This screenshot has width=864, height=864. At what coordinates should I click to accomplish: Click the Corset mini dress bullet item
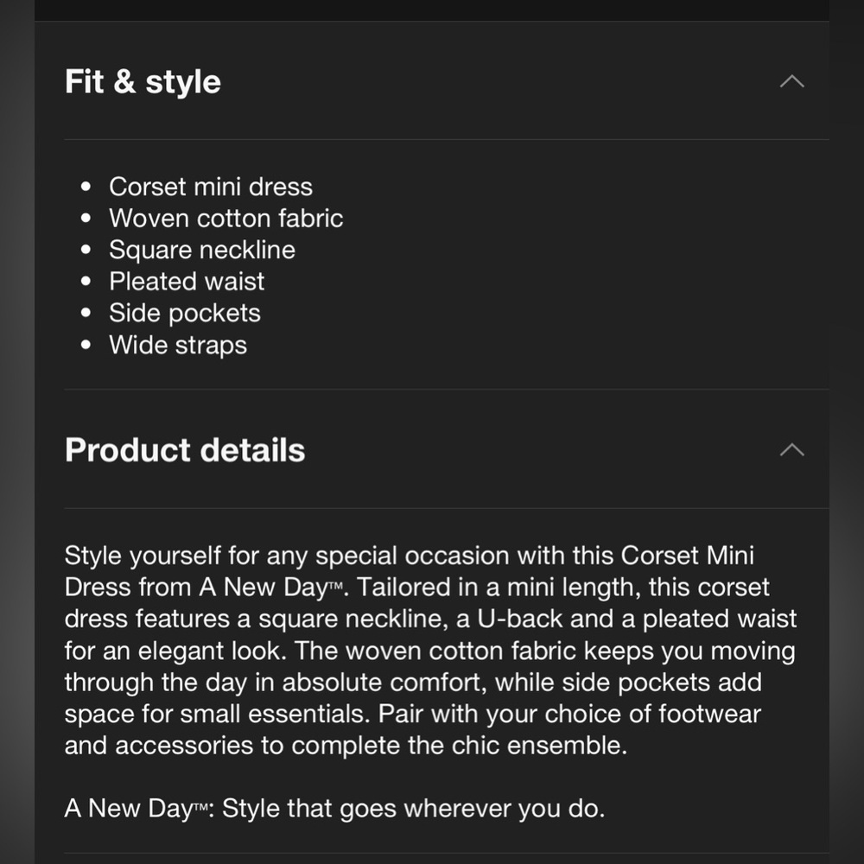coord(211,187)
